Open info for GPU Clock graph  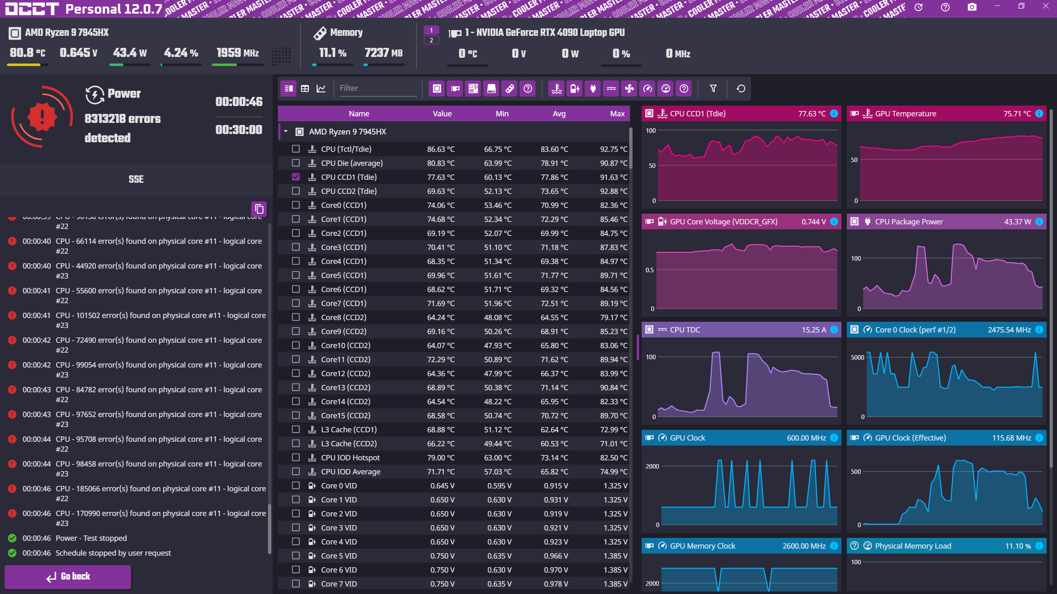[x=834, y=438]
